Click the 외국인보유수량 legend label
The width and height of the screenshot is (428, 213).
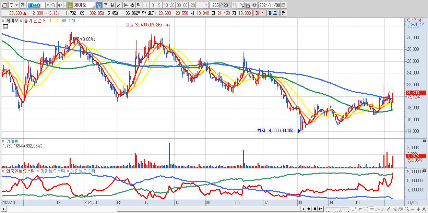tap(20, 171)
